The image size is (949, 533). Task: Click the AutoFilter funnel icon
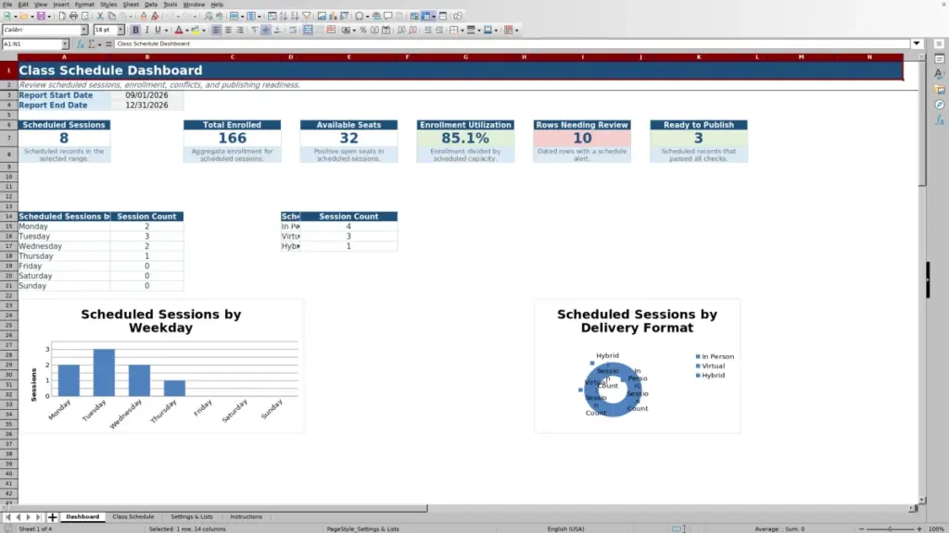[x=306, y=16]
